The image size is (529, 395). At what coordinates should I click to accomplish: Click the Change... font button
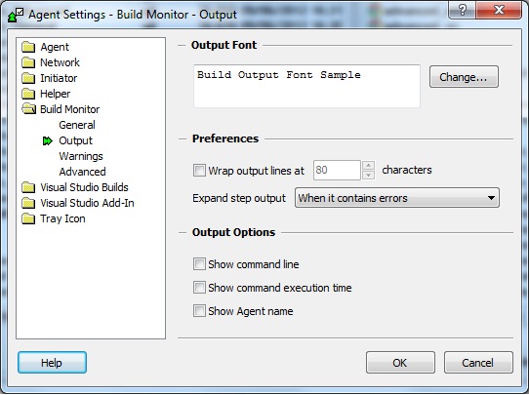pos(464,77)
